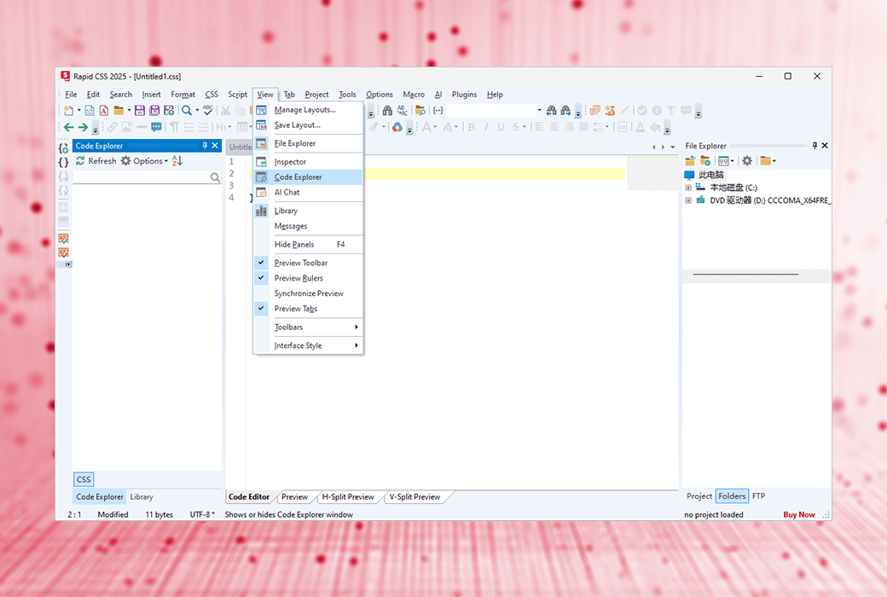Click the folder-up icon in File Explorer
Image resolution: width=887 pixels, height=597 pixels.
point(690,160)
